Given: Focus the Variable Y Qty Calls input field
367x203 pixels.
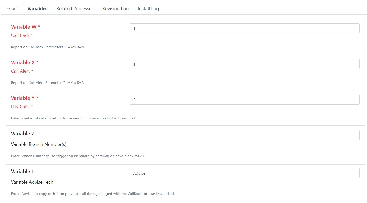Looking at the screenshot, I should 244,100.
